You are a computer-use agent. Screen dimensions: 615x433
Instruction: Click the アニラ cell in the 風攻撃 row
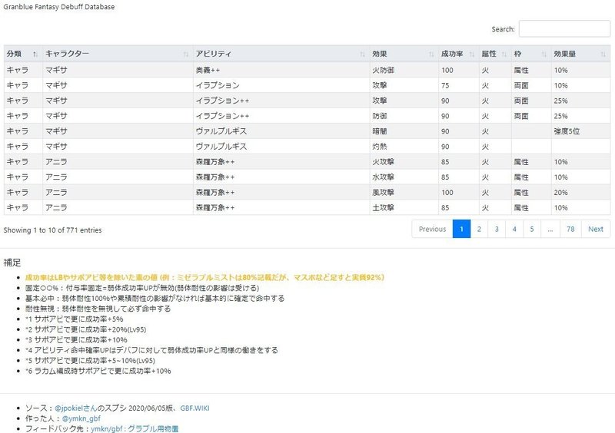pos(118,193)
